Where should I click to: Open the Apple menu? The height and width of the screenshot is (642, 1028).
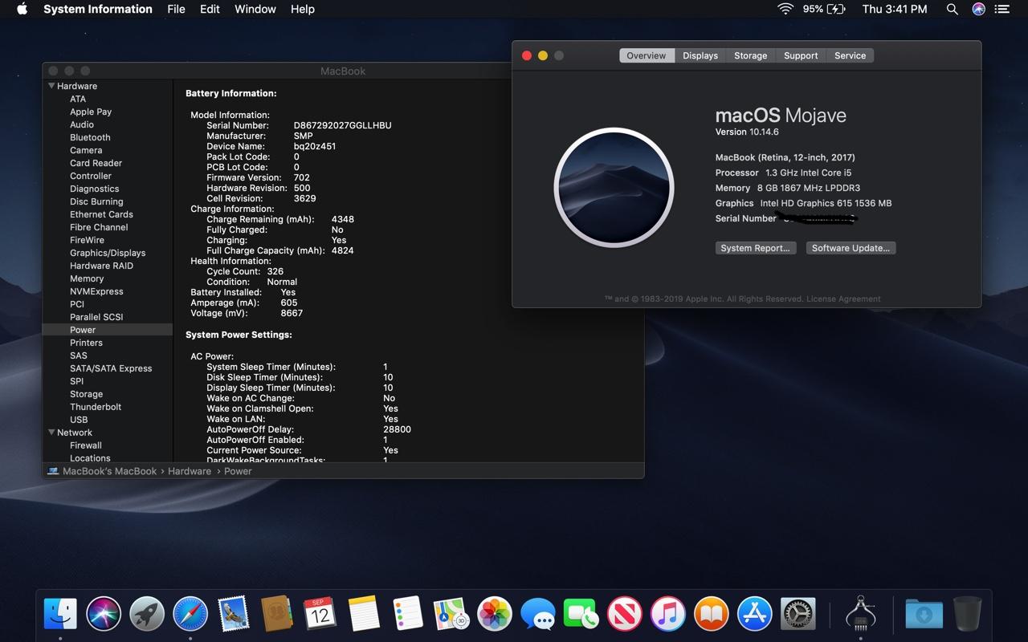[x=22, y=9]
